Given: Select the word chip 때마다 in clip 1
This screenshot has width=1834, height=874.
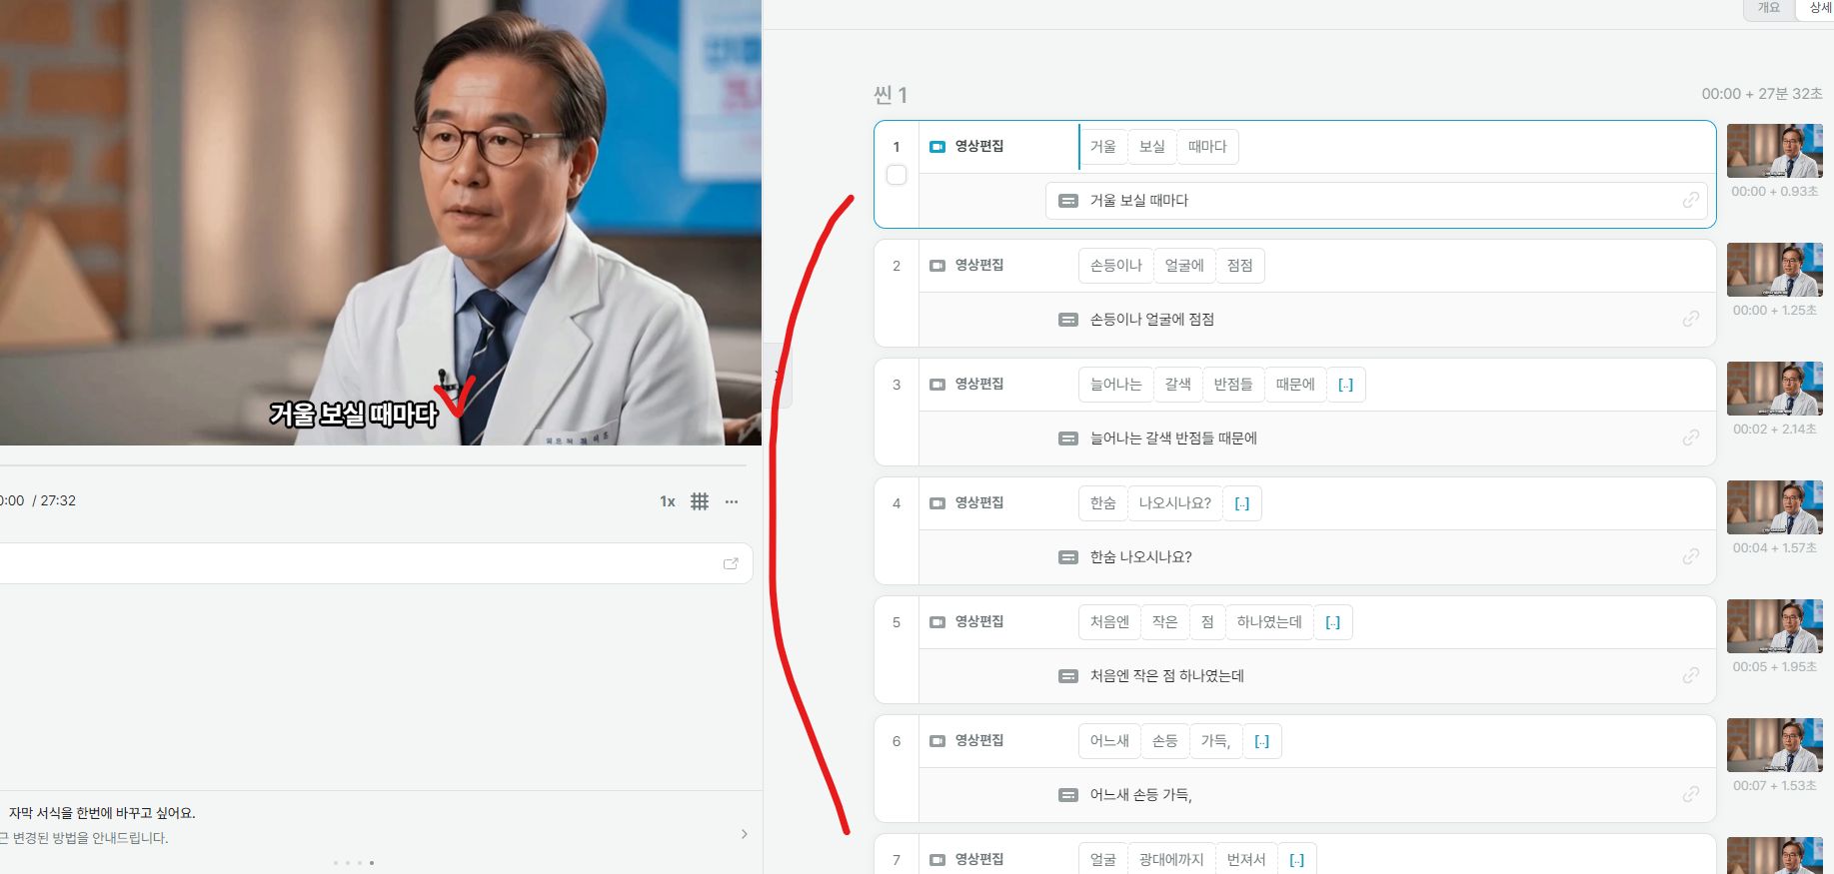Looking at the screenshot, I should (x=1207, y=147).
